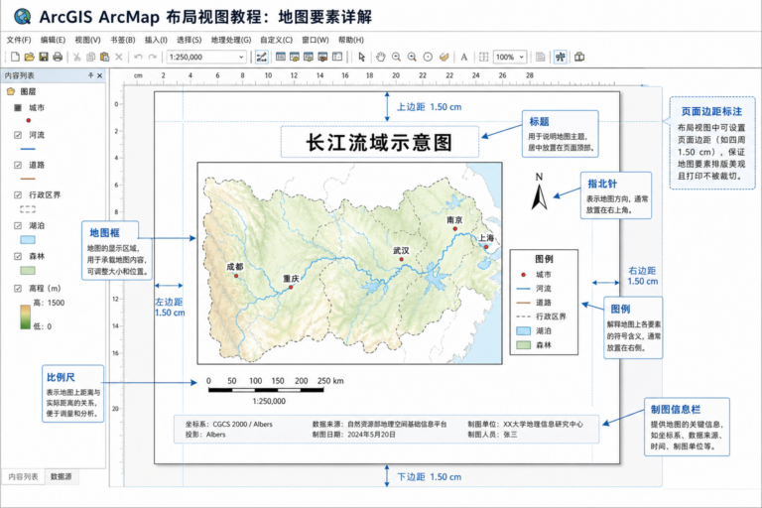Viewport: 762px width, 508px height.
Task: Switch to the 内容列表 bottom tab
Action: pyautogui.click(x=24, y=476)
